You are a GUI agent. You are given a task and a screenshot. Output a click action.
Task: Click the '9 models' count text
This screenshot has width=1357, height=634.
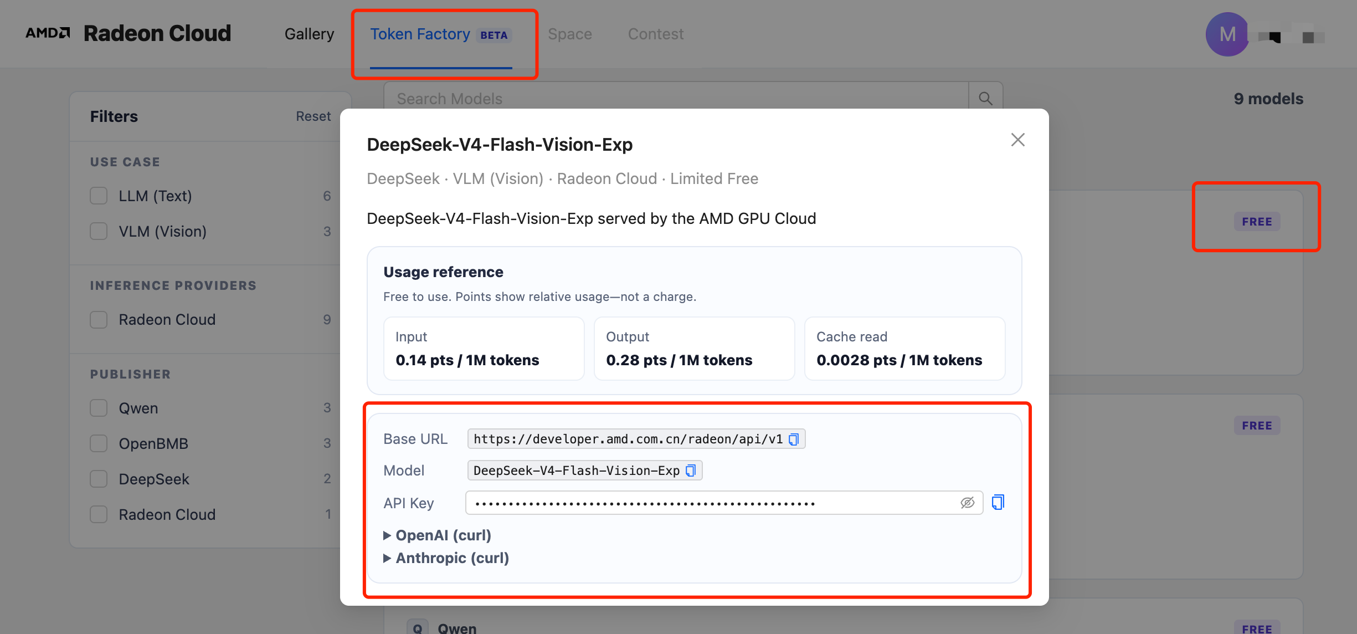pyautogui.click(x=1268, y=99)
